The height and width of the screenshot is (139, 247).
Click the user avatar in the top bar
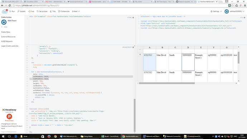(x=227, y=11)
